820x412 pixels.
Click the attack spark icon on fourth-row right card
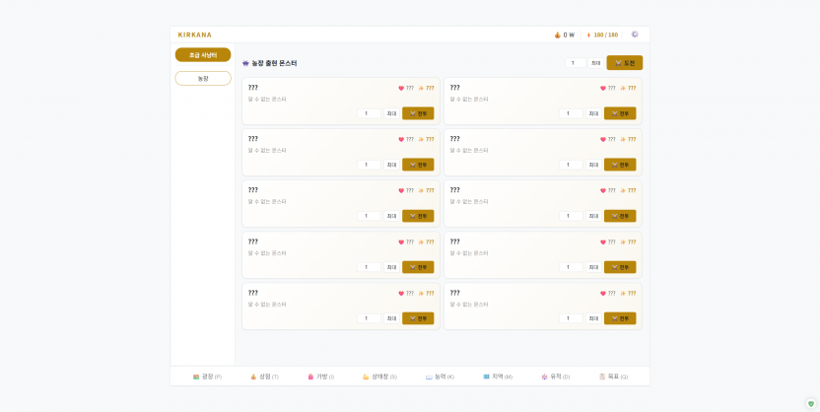coord(623,242)
